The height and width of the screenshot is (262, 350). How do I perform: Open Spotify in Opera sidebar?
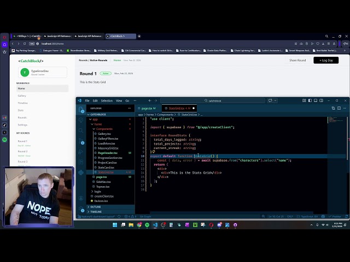click(x=4, y=140)
